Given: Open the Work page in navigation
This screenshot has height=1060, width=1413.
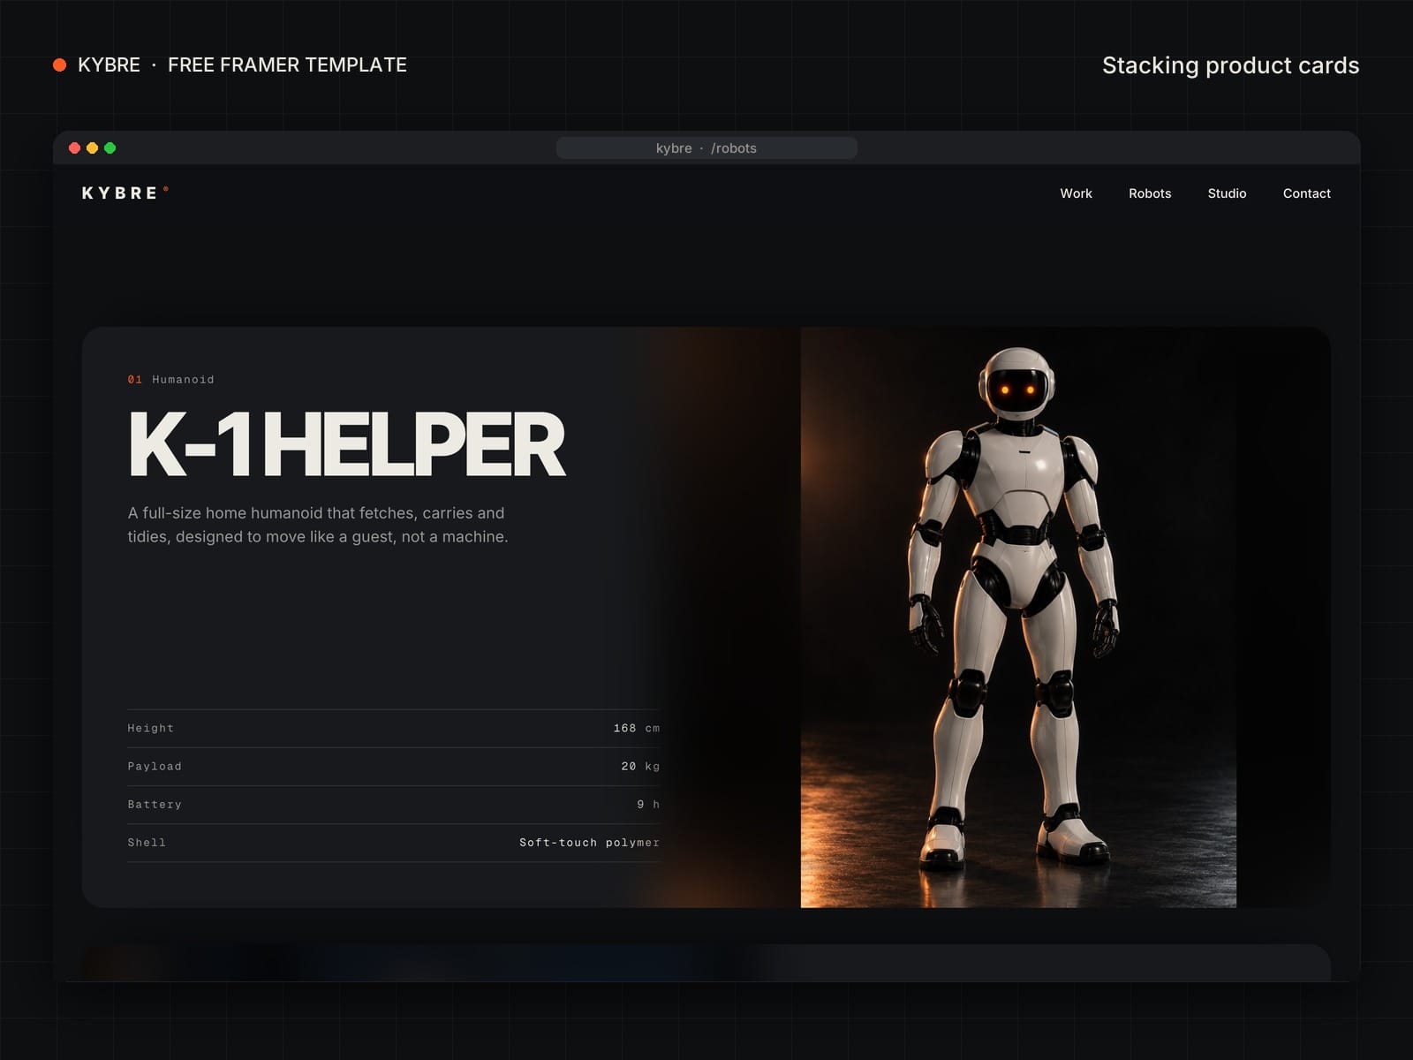Looking at the screenshot, I should [1076, 193].
